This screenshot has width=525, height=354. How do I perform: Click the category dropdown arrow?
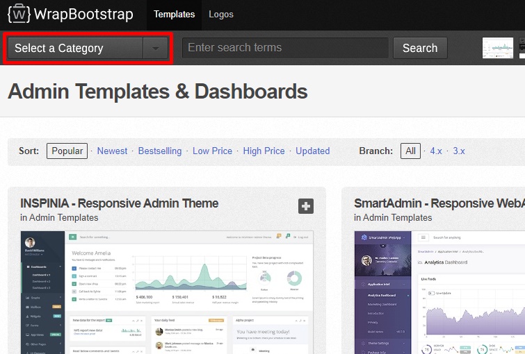pos(155,48)
